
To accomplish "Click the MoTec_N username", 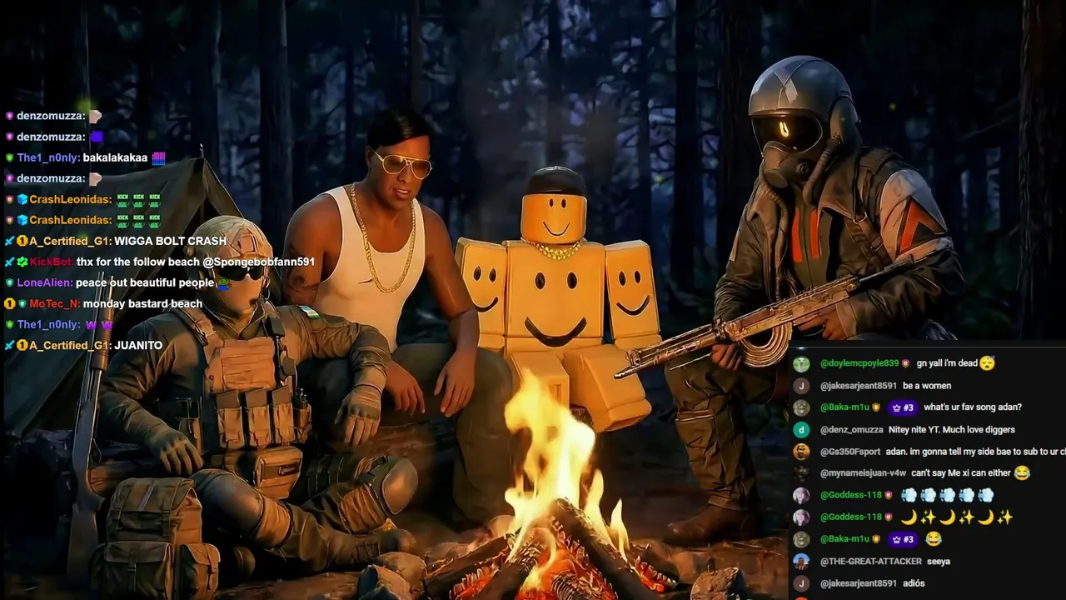I will coord(55,304).
